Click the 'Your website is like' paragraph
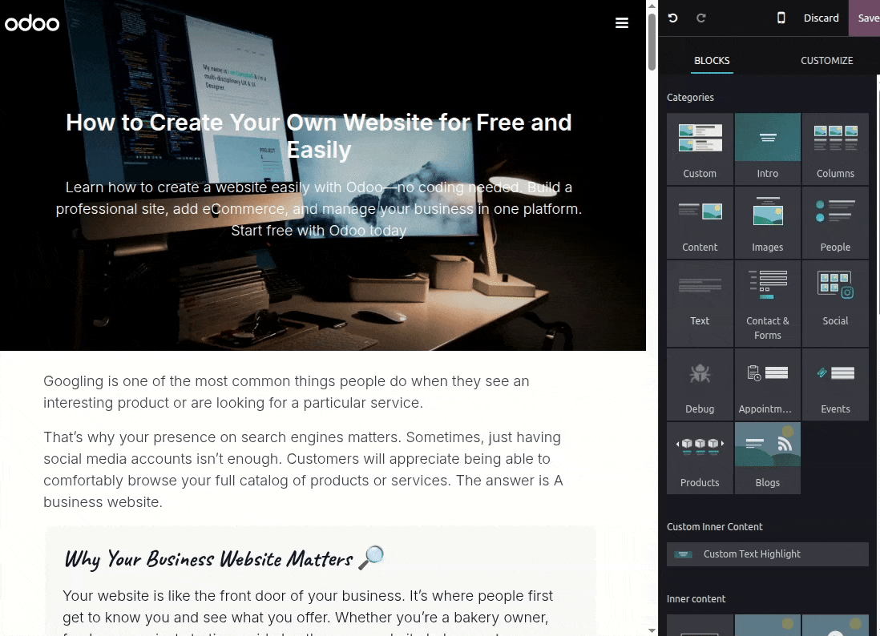The width and height of the screenshot is (880, 636). (308, 612)
